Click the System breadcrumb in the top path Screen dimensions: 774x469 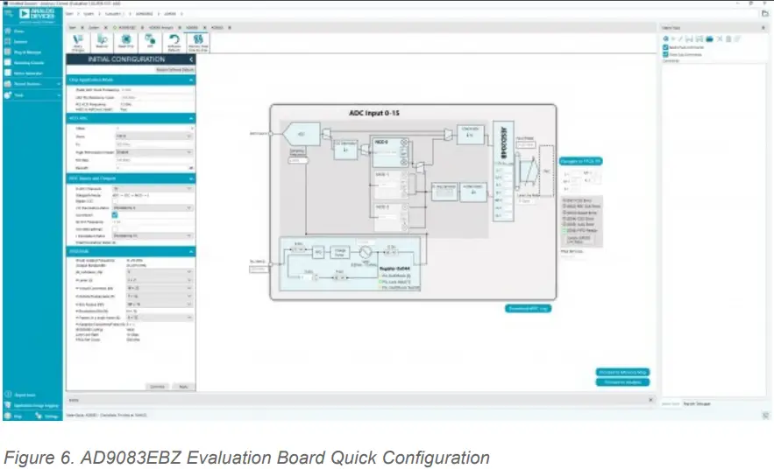[x=89, y=14]
